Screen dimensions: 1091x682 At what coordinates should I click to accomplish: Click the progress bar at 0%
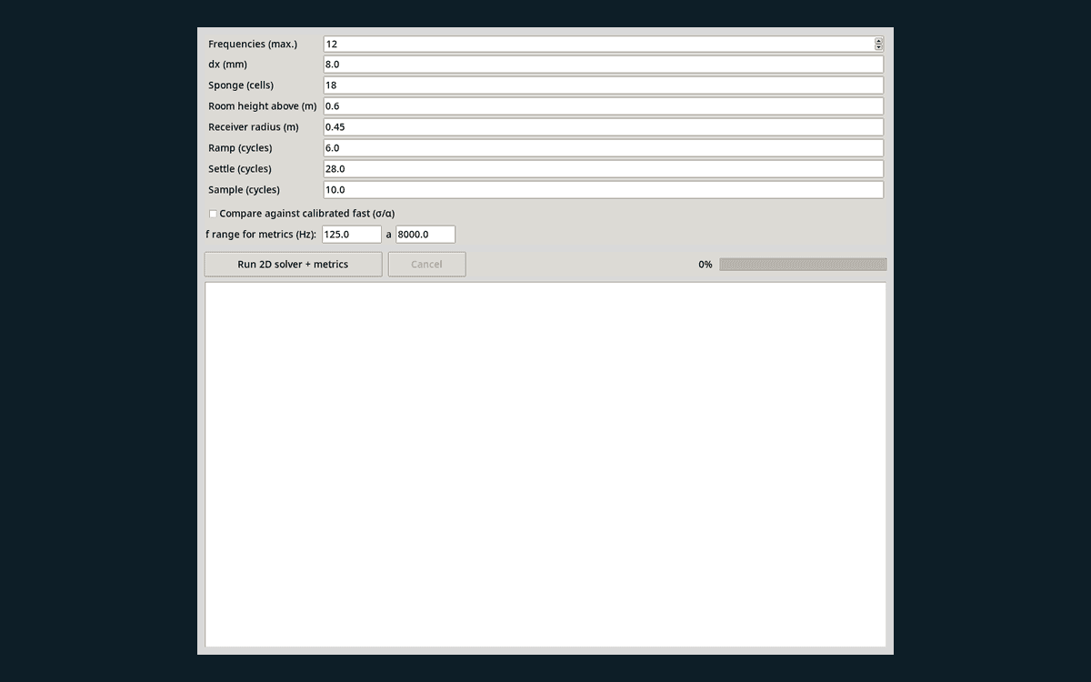click(x=803, y=265)
